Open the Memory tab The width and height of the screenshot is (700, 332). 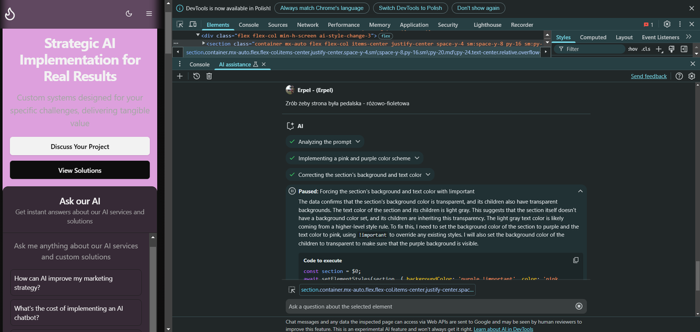[380, 25]
